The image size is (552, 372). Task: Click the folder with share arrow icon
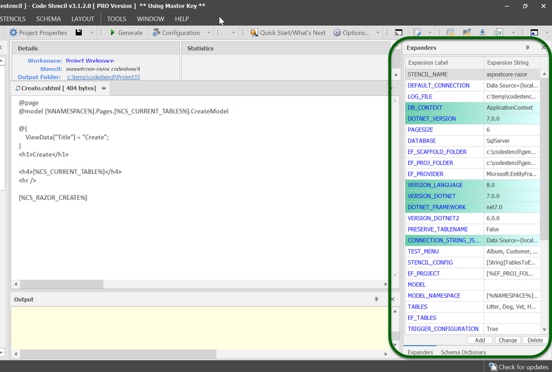coord(466,33)
